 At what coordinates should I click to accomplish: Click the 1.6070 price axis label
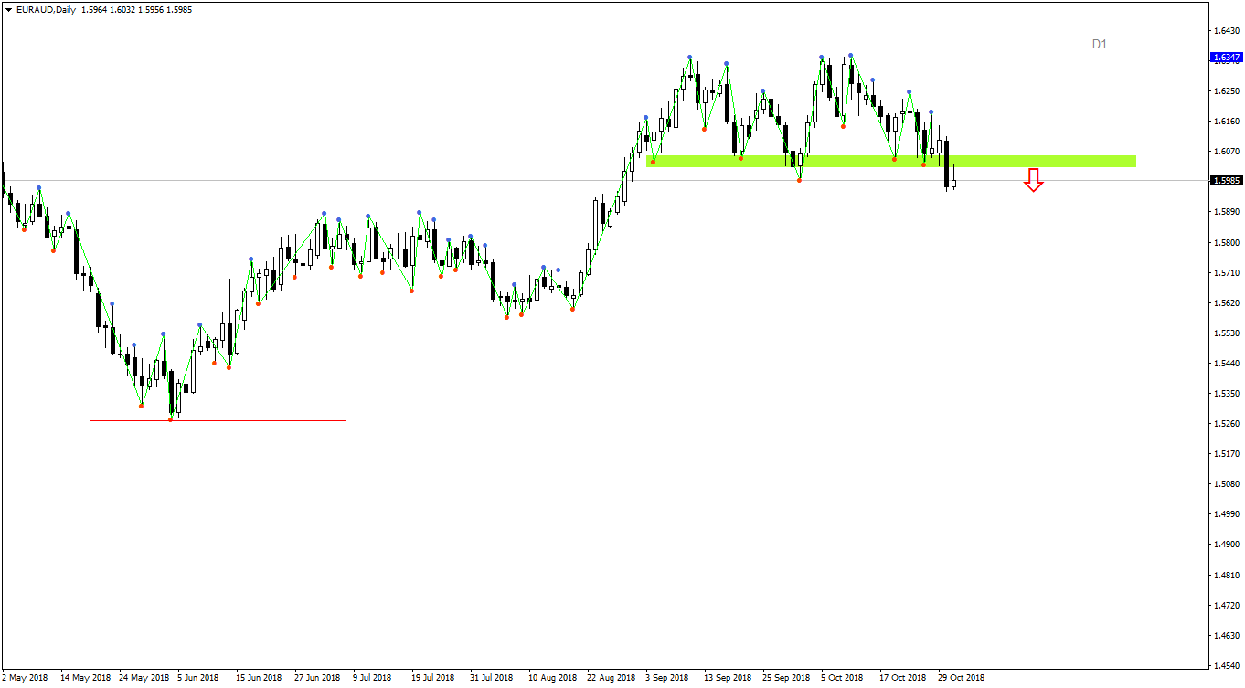[1226, 152]
